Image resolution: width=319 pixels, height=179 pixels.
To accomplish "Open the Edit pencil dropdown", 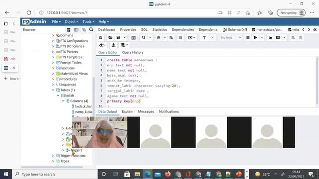I will [191, 38].
